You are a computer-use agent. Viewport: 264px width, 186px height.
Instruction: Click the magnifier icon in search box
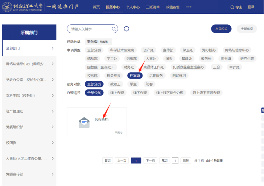pos(114,29)
